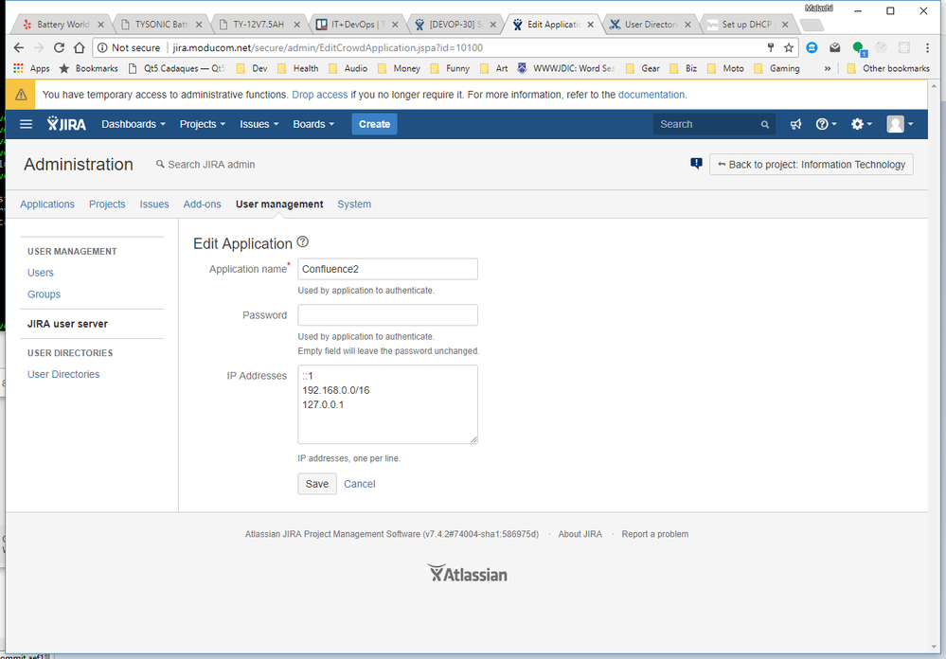Focus the Application name field
This screenshot has width=946, height=659.
pyautogui.click(x=388, y=269)
